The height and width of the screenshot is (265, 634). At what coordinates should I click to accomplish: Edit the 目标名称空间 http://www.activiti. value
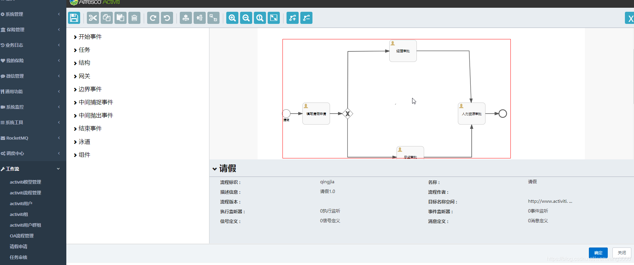point(550,201)
